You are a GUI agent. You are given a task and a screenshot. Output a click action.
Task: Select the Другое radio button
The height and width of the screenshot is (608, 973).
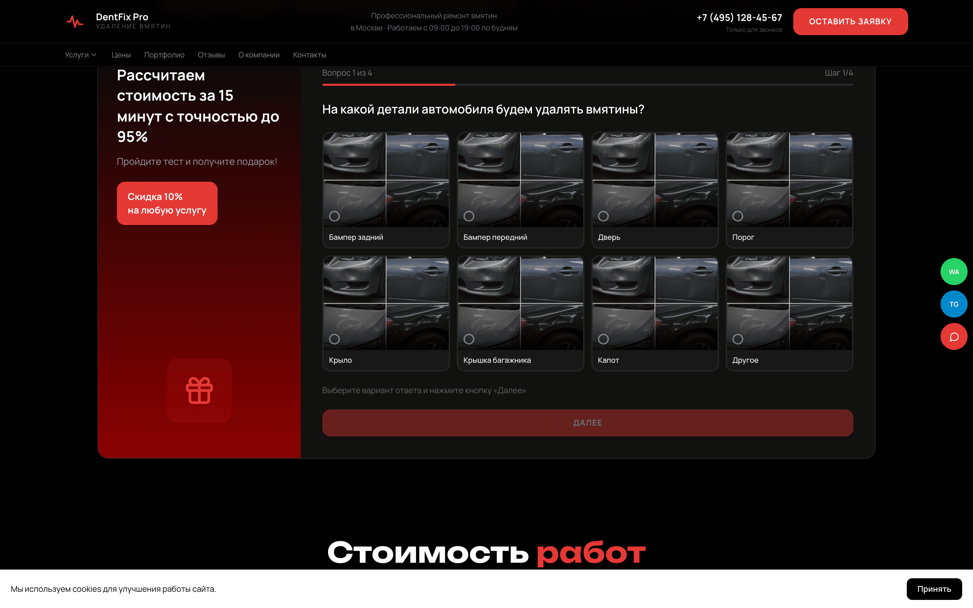tap(738, 339)
